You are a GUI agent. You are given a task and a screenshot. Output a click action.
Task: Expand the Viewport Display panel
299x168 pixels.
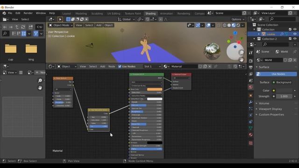(256, 109)
